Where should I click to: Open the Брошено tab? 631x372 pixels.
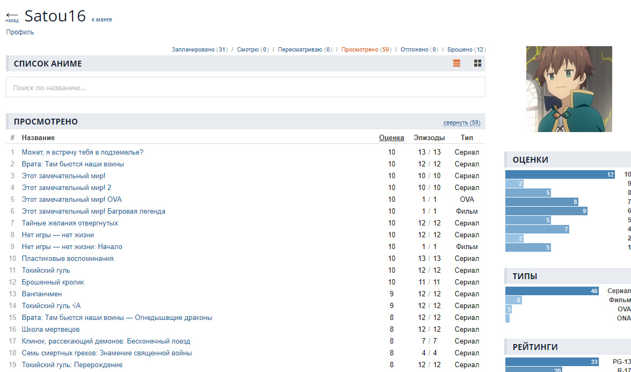coord(460,49)
